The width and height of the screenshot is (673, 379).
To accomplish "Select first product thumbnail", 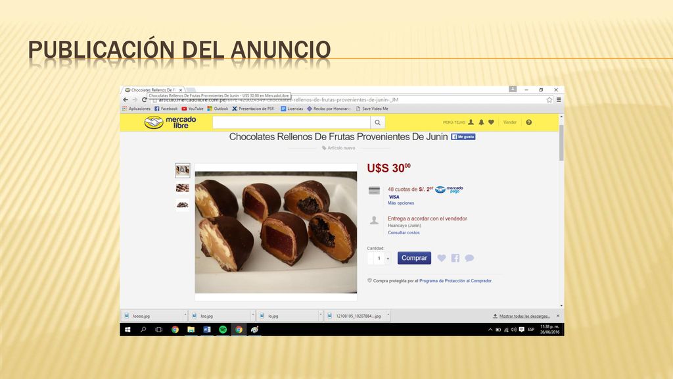I will [183, 170].
